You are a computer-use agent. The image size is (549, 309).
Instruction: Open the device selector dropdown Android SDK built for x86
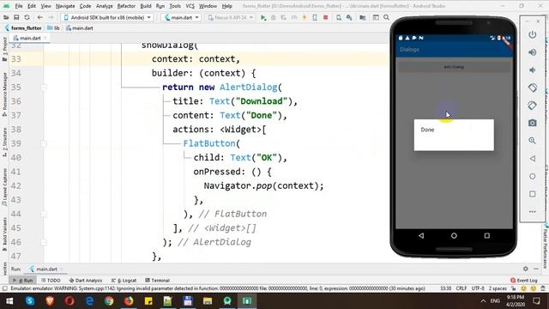pos(106,17)
